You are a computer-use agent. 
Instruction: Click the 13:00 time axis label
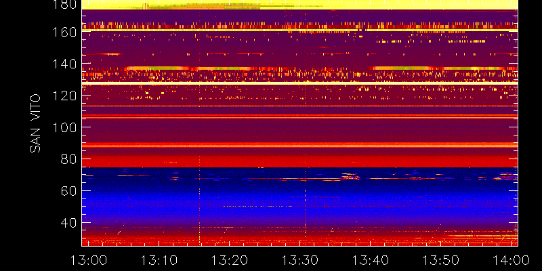coord(89,260)
